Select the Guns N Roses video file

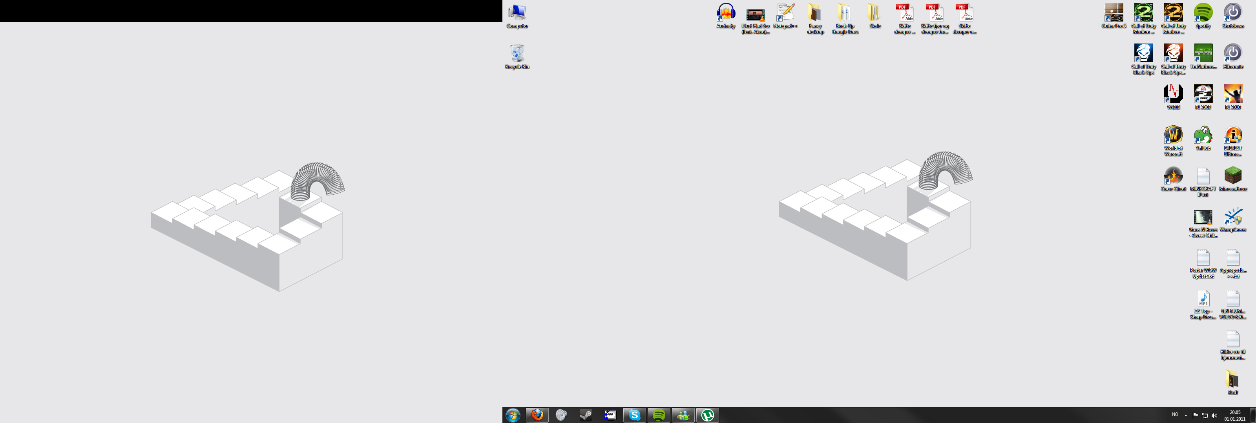1203,223
